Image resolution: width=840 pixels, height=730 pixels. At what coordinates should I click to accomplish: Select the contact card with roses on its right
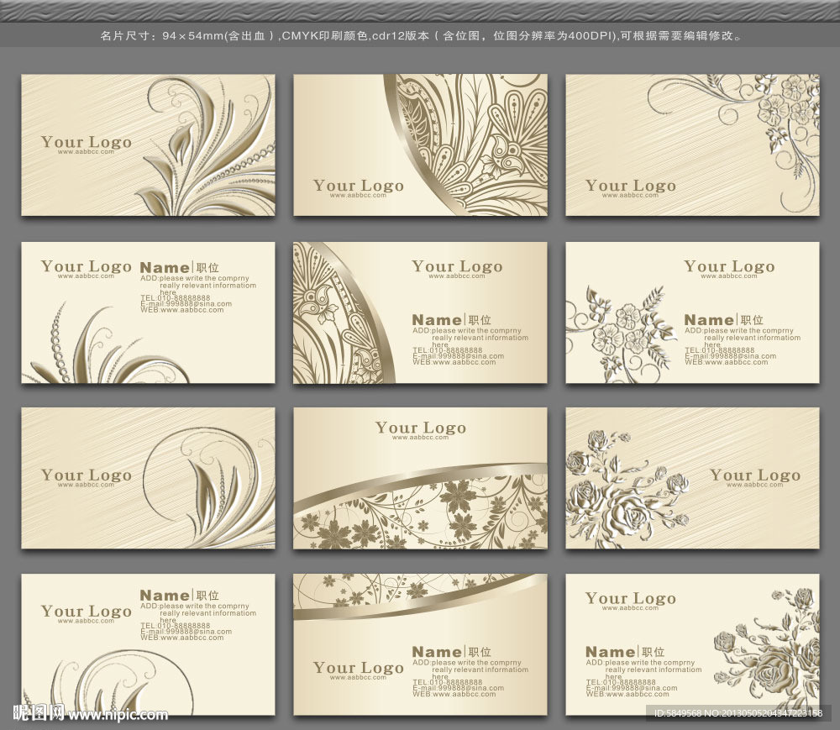pos(693,644)
